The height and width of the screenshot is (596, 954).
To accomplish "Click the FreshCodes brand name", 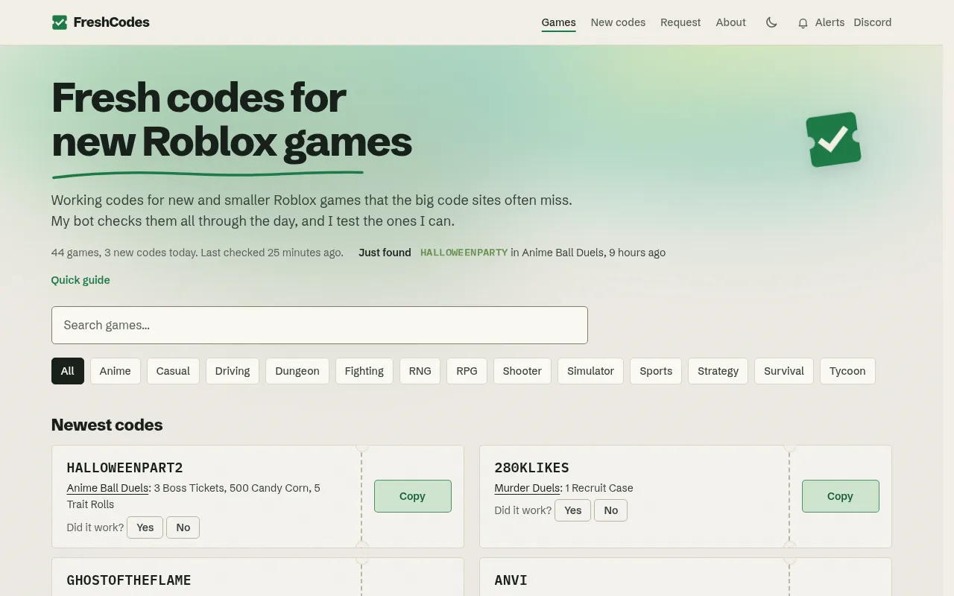I will click(x=111, y=22).
